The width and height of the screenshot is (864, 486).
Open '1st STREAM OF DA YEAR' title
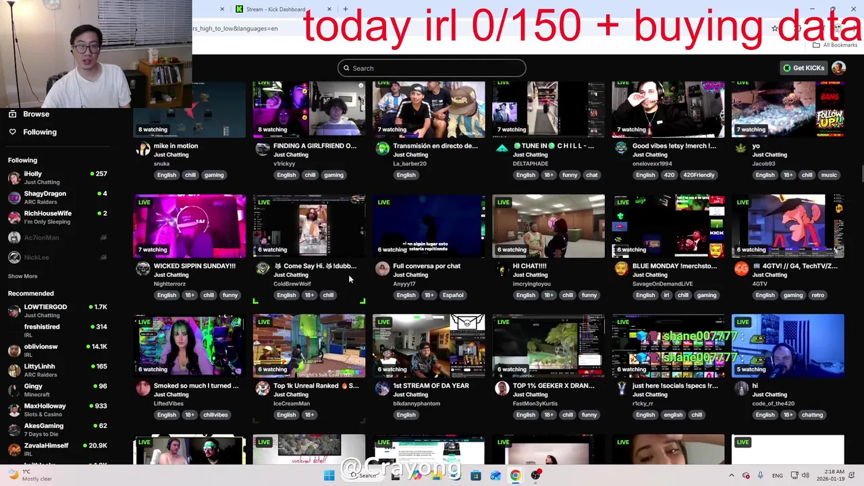pos(431,386)
